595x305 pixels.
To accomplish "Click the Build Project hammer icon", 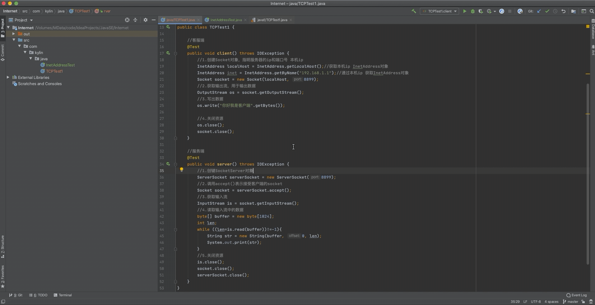I will click(414, 11).
